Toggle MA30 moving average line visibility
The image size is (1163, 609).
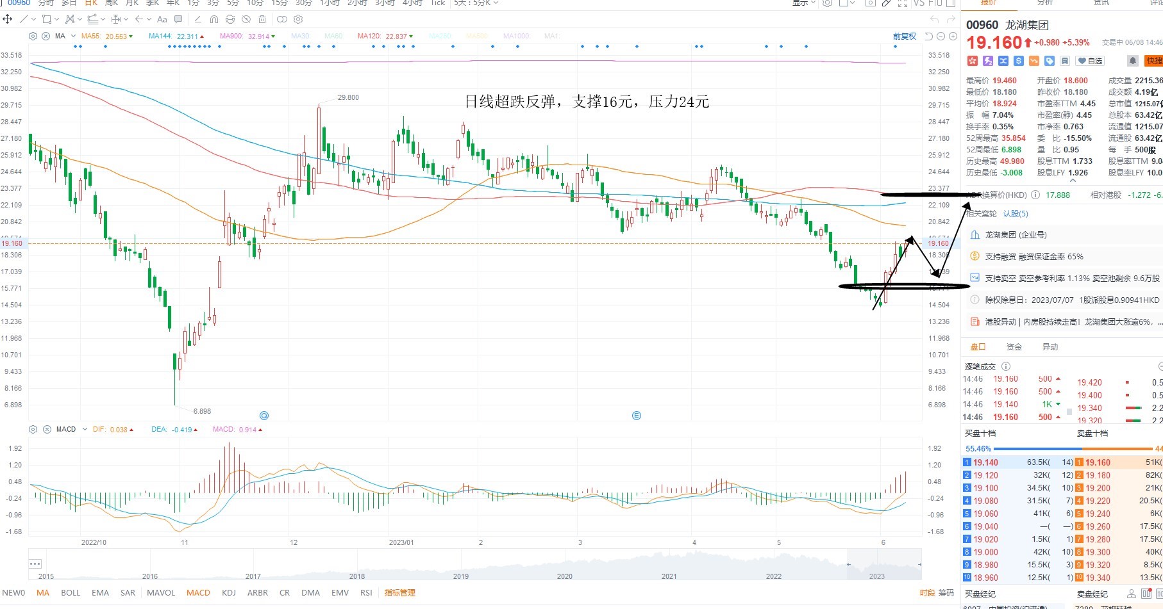tap(301, 37)
